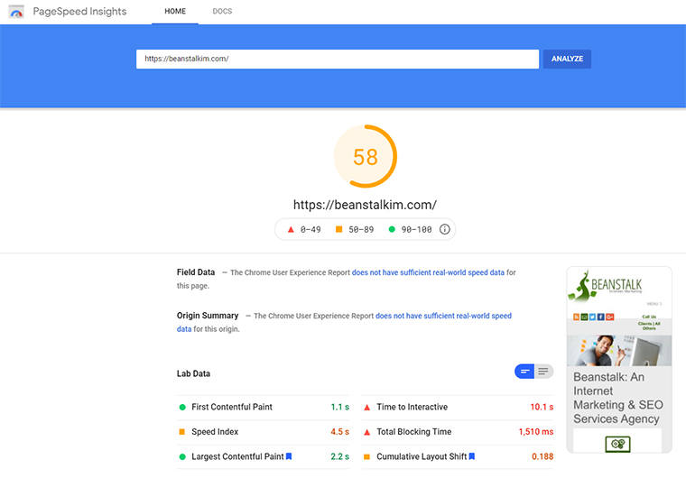
Task: Select the Speed Index label
Action: click(215, 432)
